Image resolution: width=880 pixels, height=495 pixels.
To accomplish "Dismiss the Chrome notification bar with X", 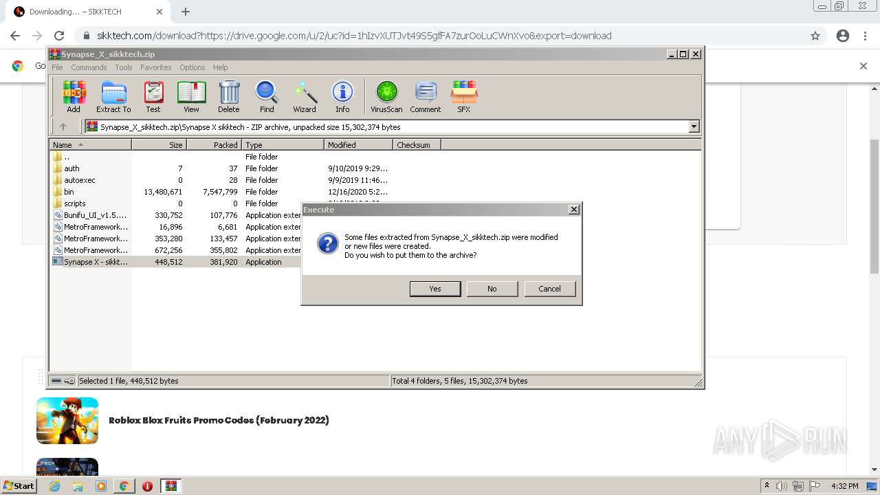I will tap(863, 66).
